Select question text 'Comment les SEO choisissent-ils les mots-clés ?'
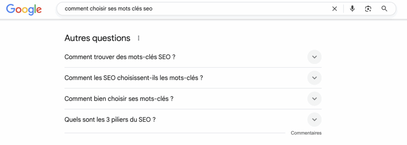 (x=134, y=78)
